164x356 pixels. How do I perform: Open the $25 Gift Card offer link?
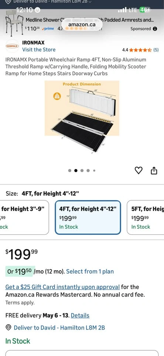(62, 287)
